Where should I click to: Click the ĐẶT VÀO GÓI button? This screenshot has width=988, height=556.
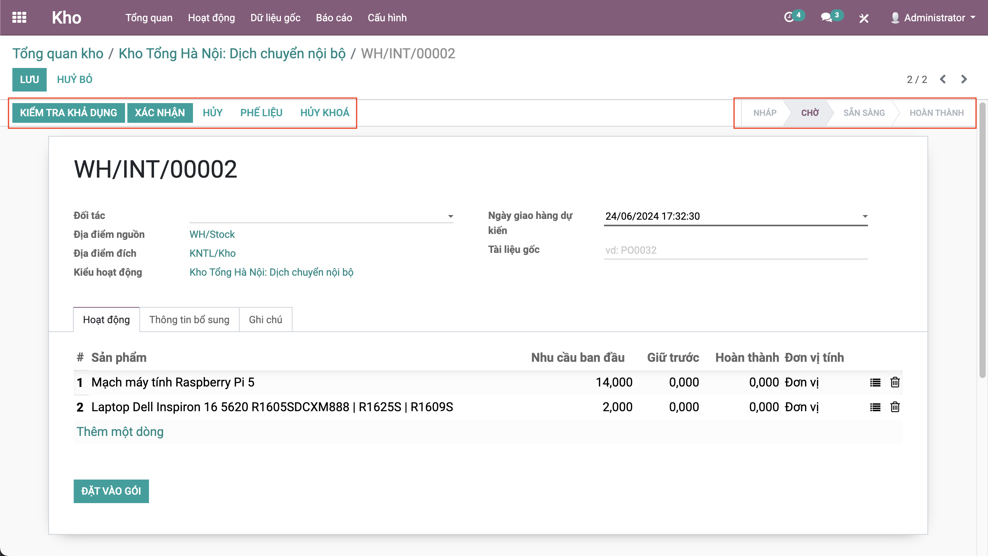tap(111, 491)
